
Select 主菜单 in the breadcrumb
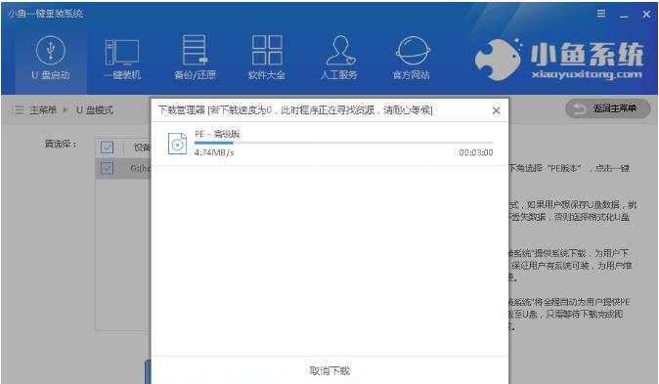point(42,110)
